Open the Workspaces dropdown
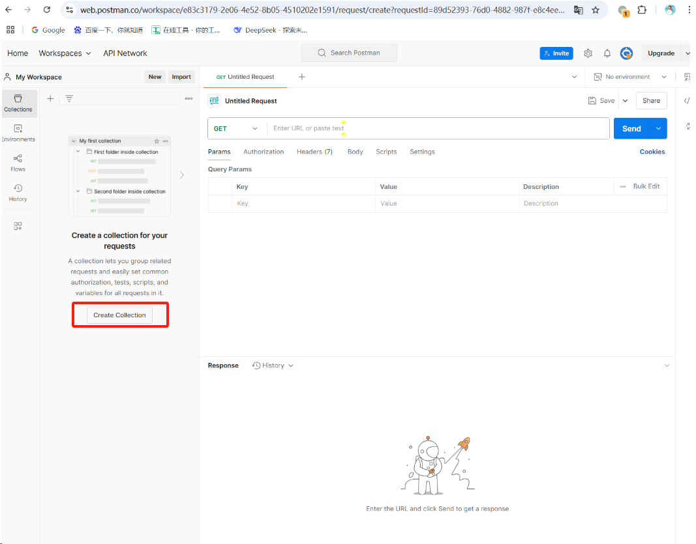The height and width of the screenshot is (544, 696). coord(65,53)
